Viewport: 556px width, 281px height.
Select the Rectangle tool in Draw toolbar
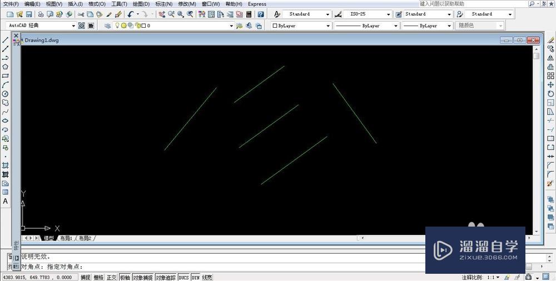click(x=6, y=76)
